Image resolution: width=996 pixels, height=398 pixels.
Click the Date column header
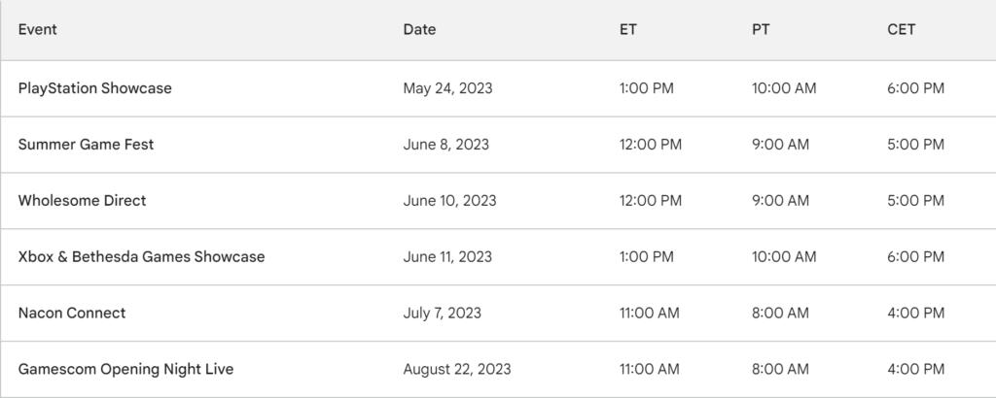tap(419, 30)
